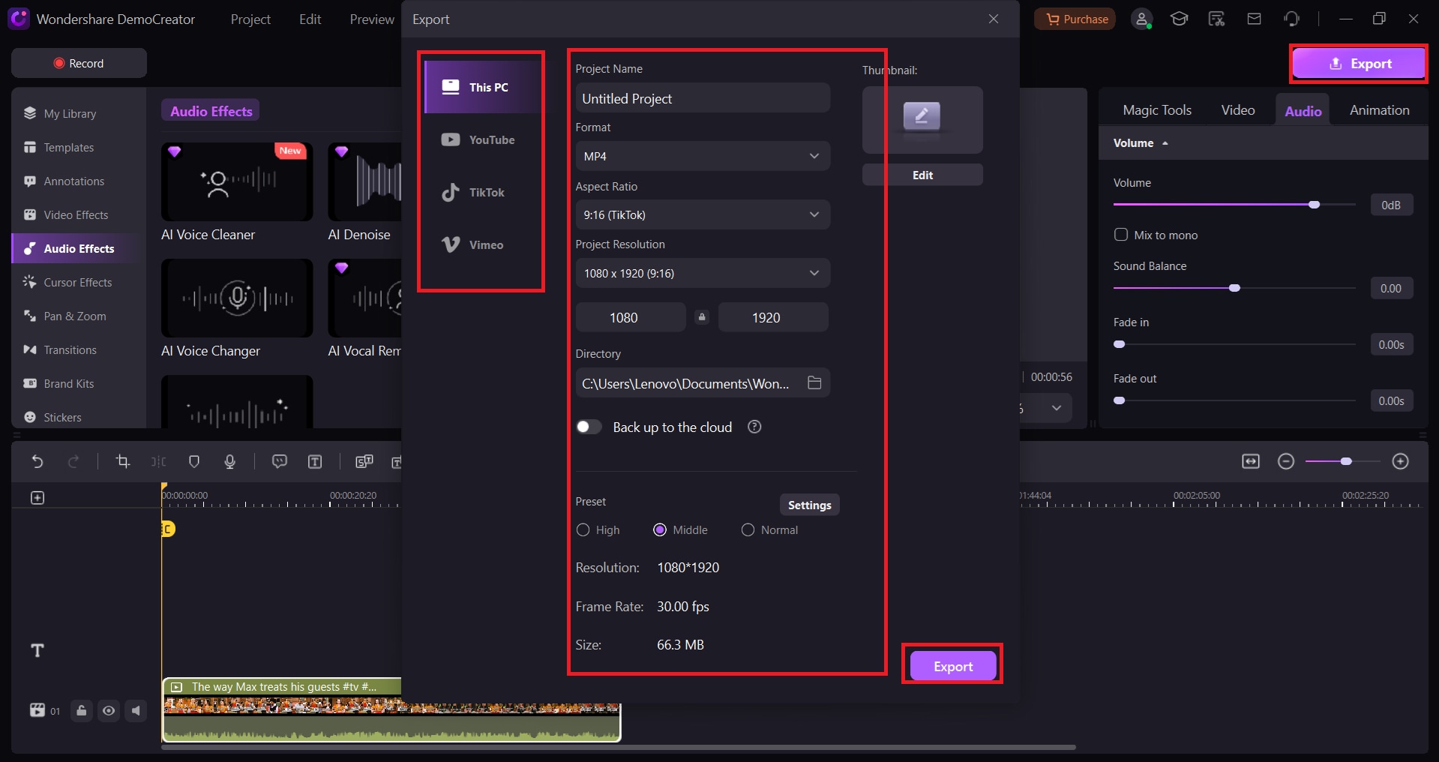Click the width field showing 1080
The width and height of the screenshot is (1439, 762).
click(x=631, y=317)
